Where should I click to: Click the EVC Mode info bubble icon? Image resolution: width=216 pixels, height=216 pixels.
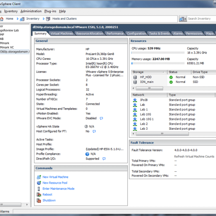(x=101, y=118)
